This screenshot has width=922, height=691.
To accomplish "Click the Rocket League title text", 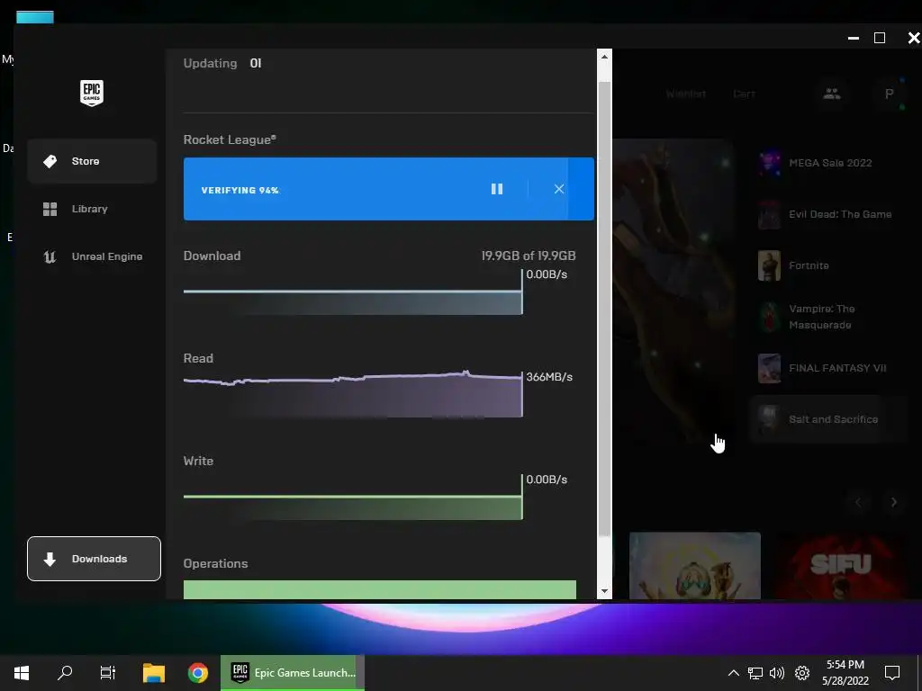I will click(x=230, y=139).
